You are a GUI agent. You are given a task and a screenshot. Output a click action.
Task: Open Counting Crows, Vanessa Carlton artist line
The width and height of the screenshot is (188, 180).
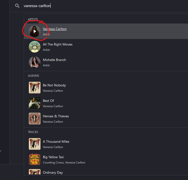[x=64, y=162]
